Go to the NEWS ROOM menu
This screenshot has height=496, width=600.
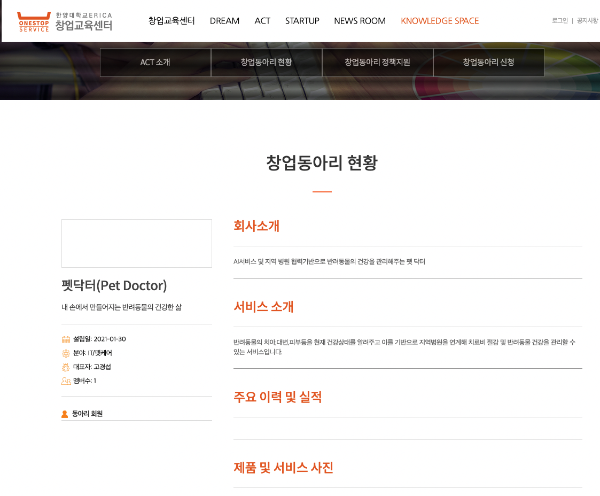click(x=360, y=21)
